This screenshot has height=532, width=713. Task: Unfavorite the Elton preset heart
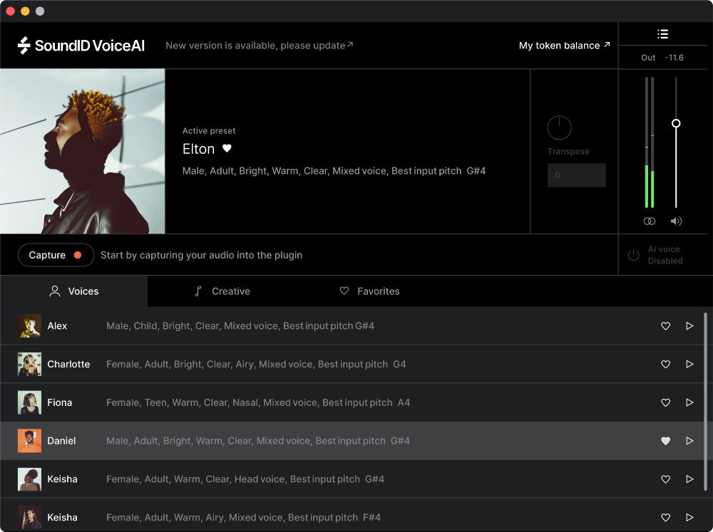[227, 149]
